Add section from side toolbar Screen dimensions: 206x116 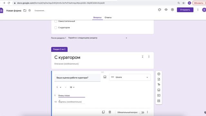coord(159,101)
